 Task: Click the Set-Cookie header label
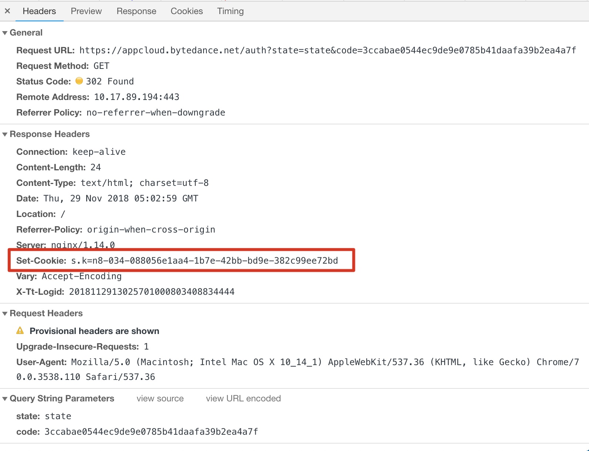(x=41, y=261)
